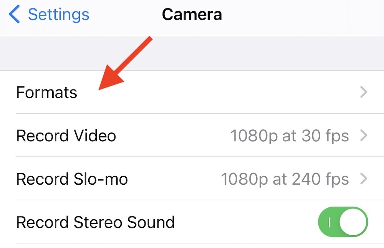This screenshot has height=248, width=384.
Task: Tap the blue back chevron icon
Action: click(14, 15)
